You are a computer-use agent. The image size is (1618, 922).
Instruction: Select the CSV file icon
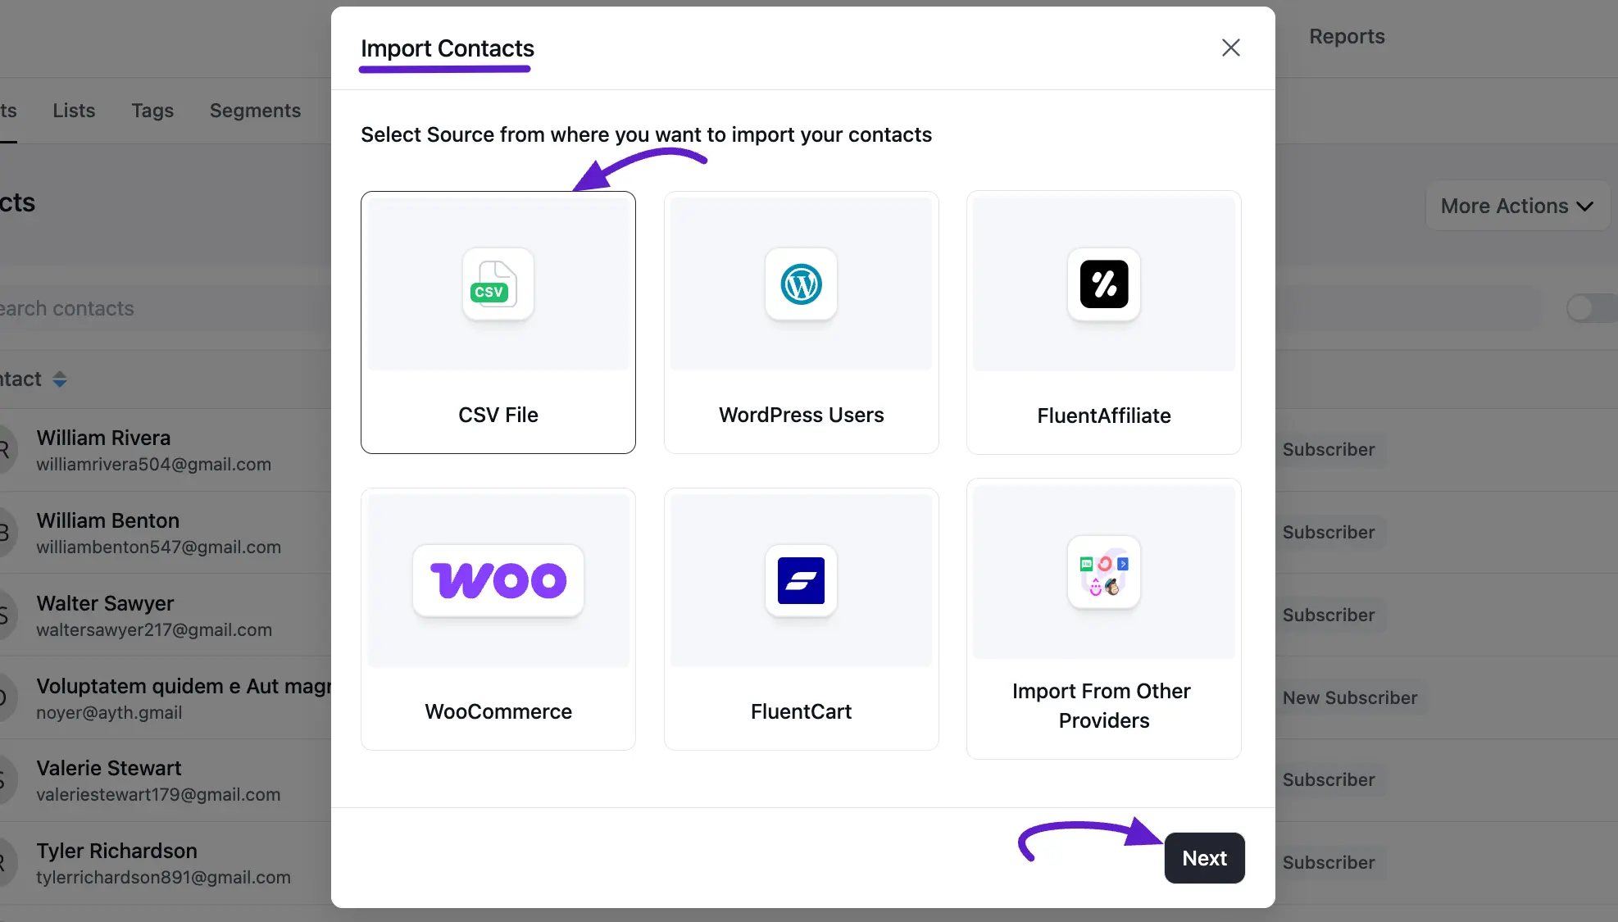(x=498, y=284)
